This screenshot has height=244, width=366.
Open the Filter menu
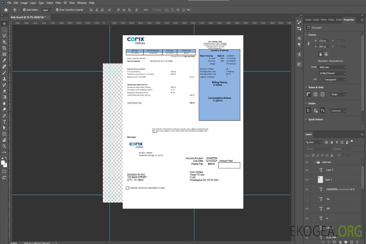point(58,3)
